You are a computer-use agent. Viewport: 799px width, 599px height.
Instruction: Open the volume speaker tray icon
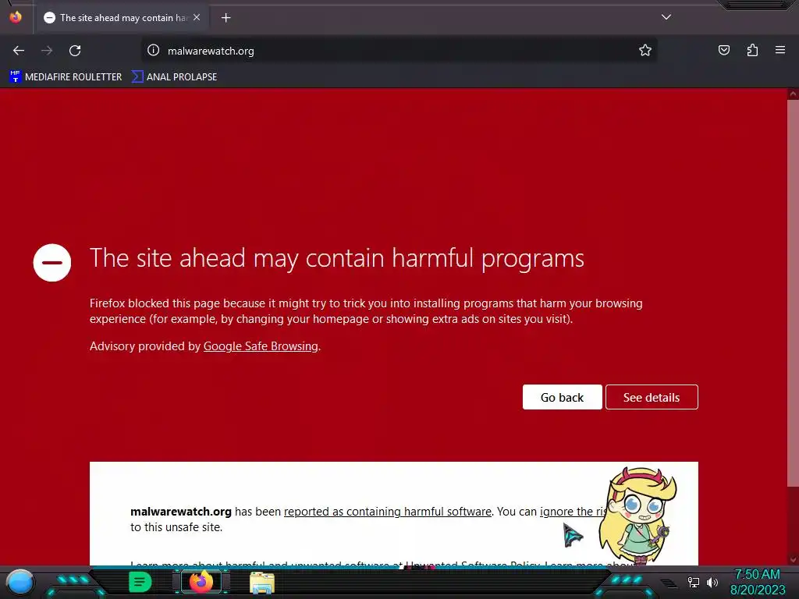click(x=712, y=582)
